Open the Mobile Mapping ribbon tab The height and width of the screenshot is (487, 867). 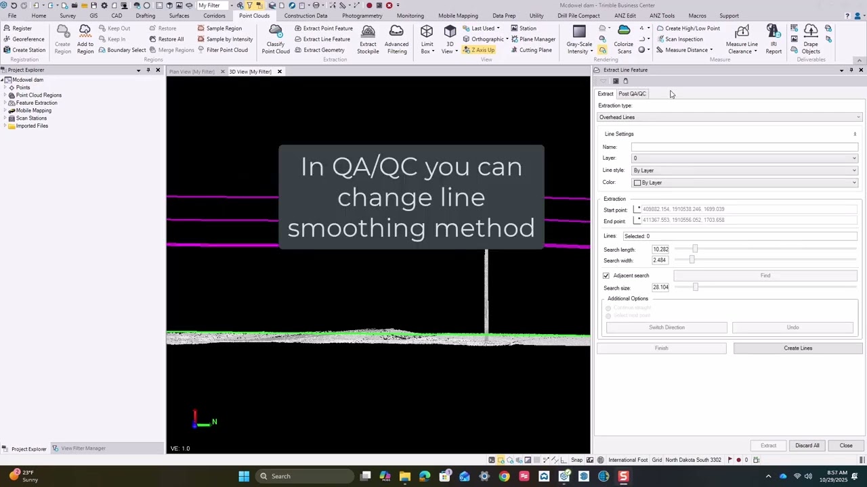pos(458,16)
